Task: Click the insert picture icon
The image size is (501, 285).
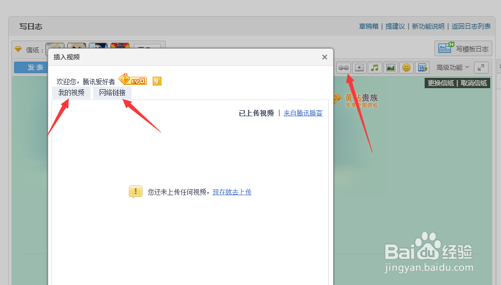Action: pyautogui.click(x=391, y=68)
